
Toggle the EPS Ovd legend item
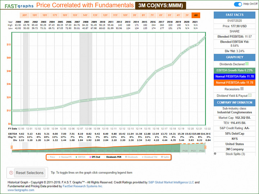tap(95, 157)
